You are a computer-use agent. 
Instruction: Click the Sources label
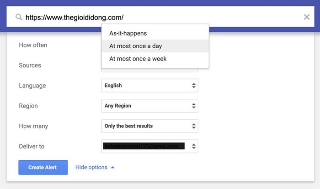[x=30, y=66]
